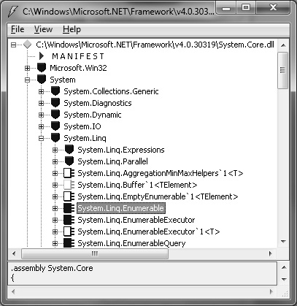Click the System.Dynamic shield icon
Image resolution: width=297 pixels, height=306 pixels.
point(55,115)
